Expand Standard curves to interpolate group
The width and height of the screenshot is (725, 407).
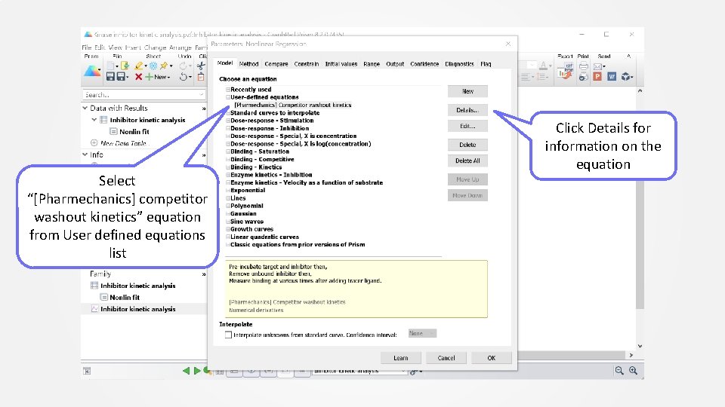(x=228, y=112)
